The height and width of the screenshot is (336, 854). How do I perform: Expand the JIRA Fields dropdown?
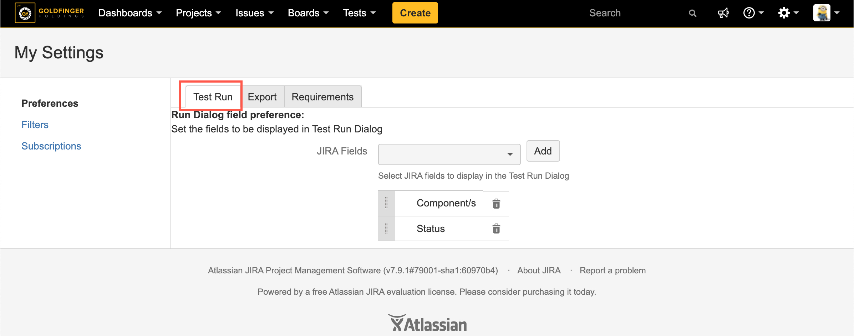449,154
